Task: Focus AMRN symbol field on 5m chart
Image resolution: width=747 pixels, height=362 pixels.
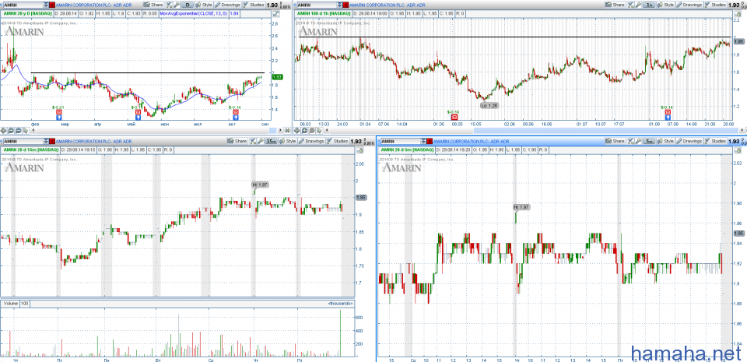Action: [x=400, y=141]
